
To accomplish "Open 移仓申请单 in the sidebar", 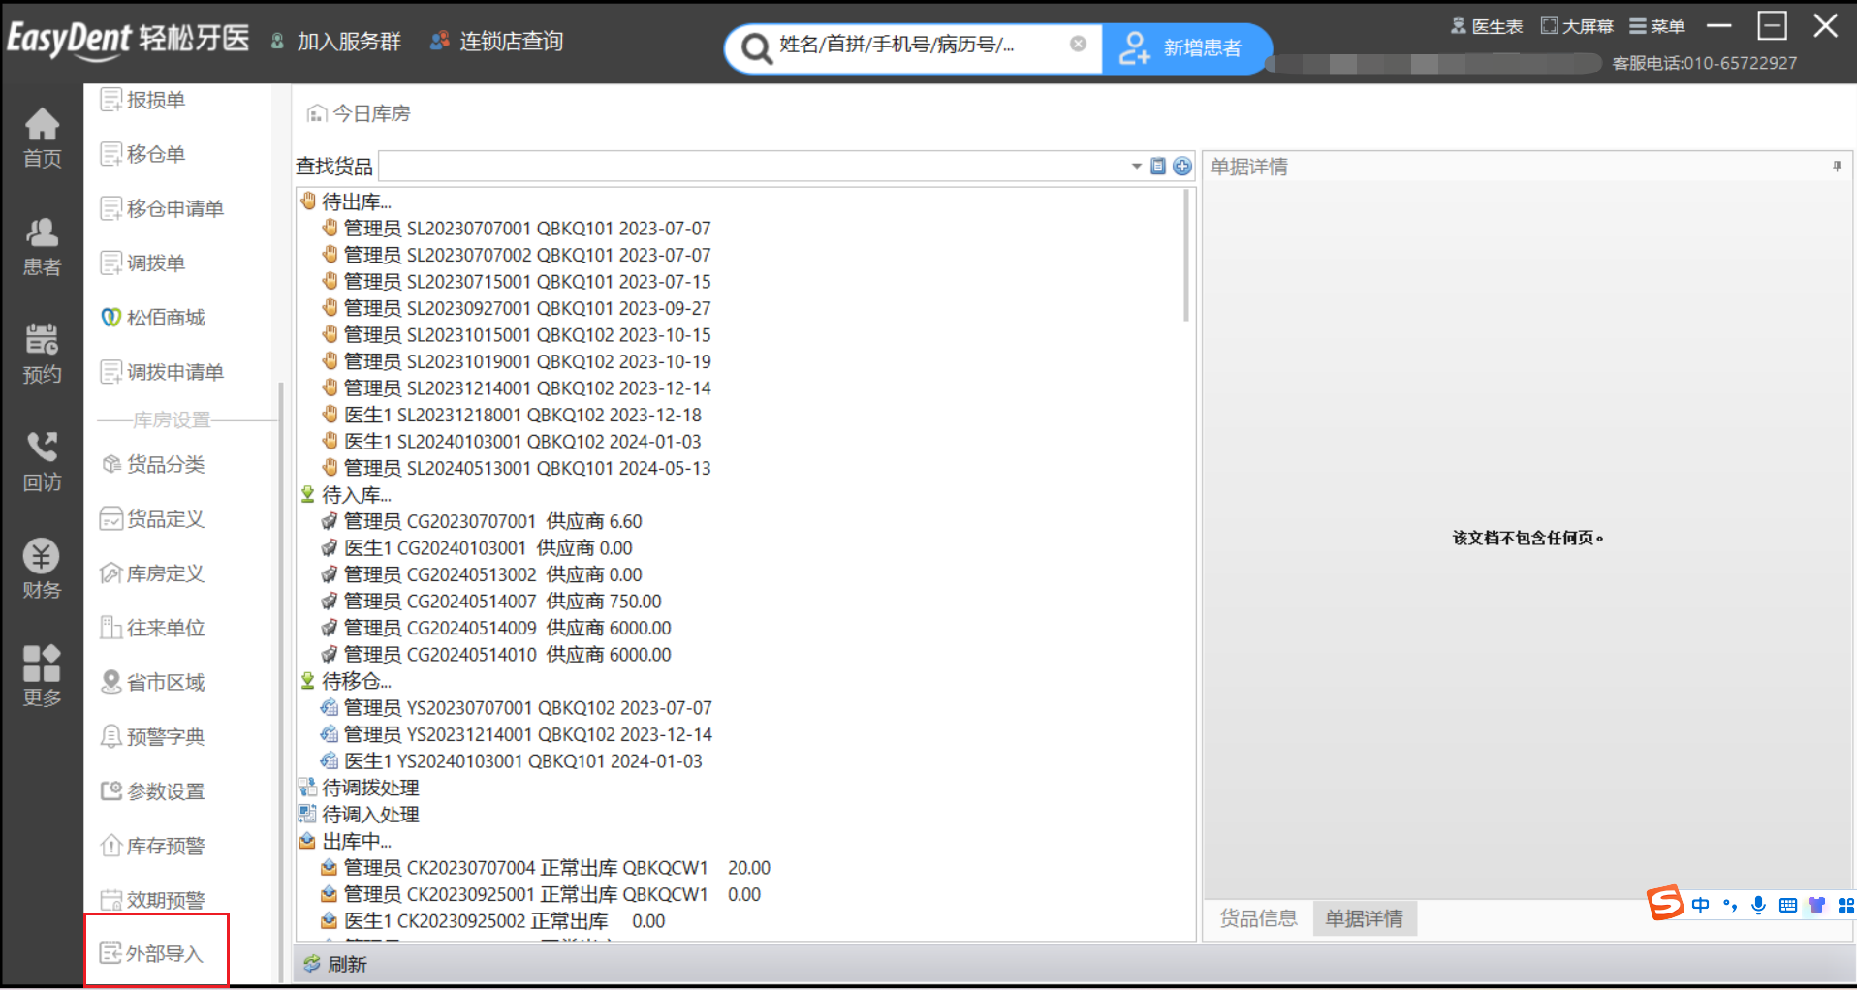I will 163,208.
